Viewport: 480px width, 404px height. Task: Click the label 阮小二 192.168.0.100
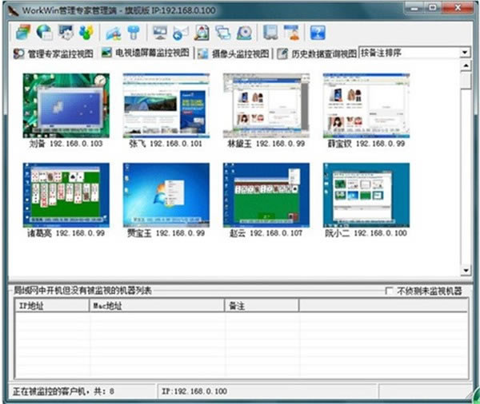pos(366,233)
